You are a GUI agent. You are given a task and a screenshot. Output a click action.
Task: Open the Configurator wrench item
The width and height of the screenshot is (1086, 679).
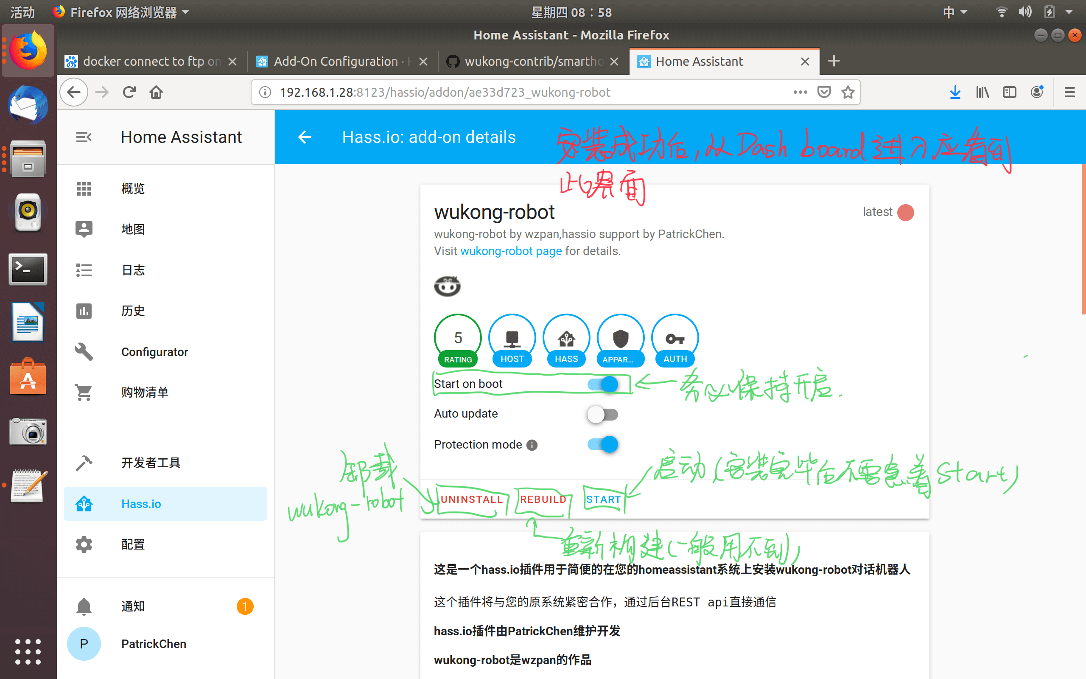(x=154, y=352)
